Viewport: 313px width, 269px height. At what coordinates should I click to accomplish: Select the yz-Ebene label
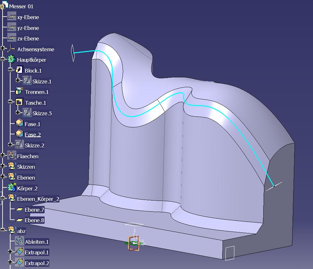click(28, 28)
